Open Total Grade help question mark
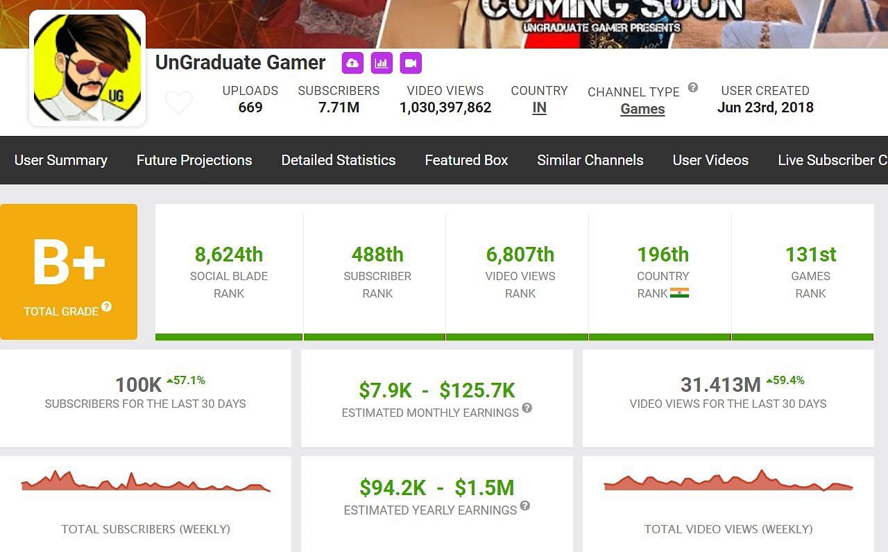The image size is (888, 552). [107, 307]
